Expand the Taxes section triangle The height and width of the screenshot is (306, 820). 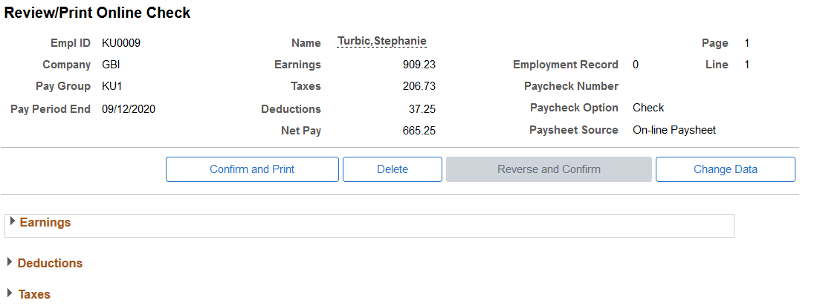click(10, 293)
